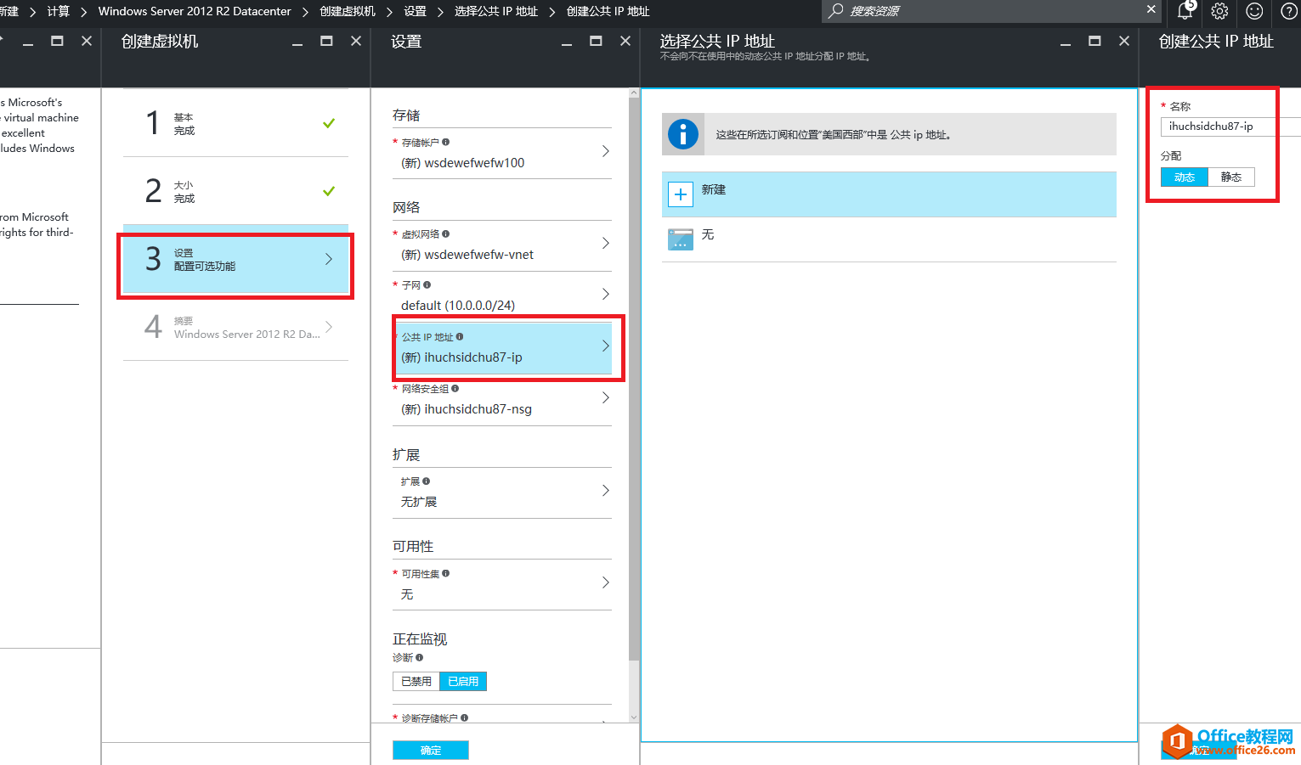This screenshot has height=765, width=1301.
Task: Click the 设置 blade vertical scrollbar
Action: [633, 378]
